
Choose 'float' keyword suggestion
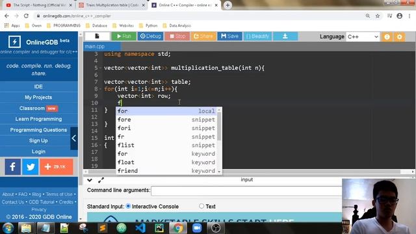pyautogui.click(x=166, y=162)
